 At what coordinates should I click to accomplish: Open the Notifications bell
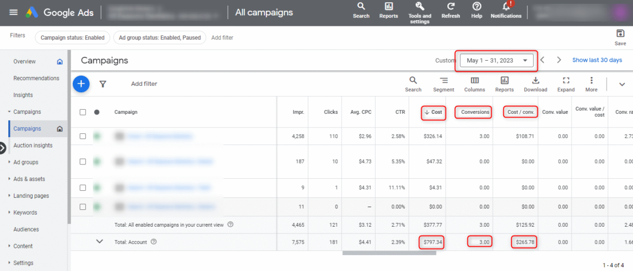[x=506, y=7]
